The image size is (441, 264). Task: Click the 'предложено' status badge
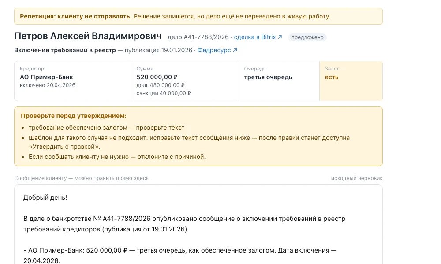click(x=307, y=37)
